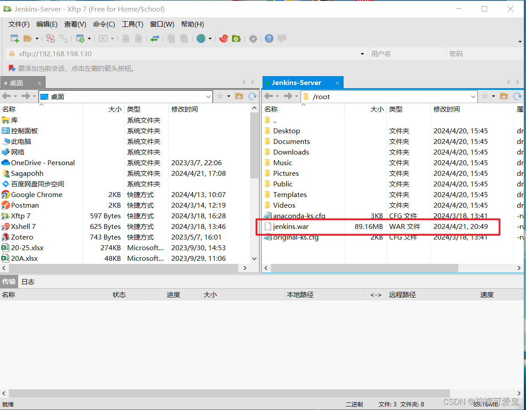This screenshot has width=526, height=410.
Task: Close the 桌面 tab
Action: click(x=39, y=83)
